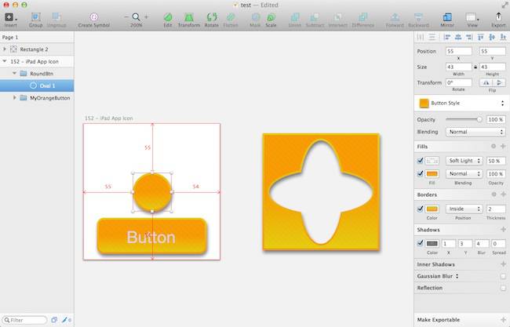The width and height of the screenshot is (510, 327).
Task: Toggle the Shadows checkbox off
Action: pos(421,243)
